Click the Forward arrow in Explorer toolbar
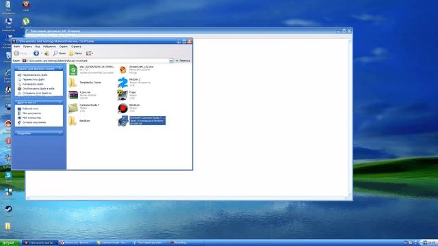Image resolution: width=438 pixels, height=246 pixels. pyautogui.click(x=36, y=53)
